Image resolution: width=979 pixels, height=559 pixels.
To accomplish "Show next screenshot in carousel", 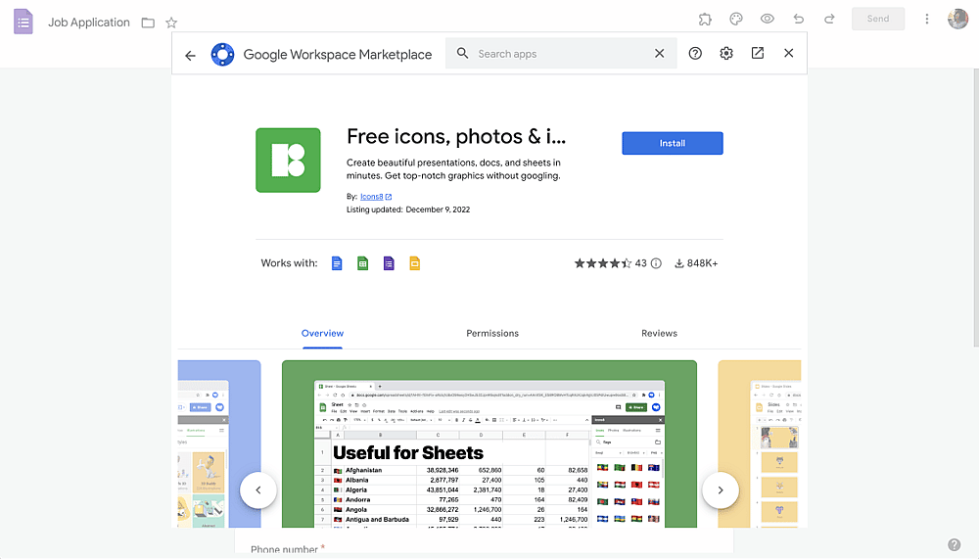I will [721, 490].
